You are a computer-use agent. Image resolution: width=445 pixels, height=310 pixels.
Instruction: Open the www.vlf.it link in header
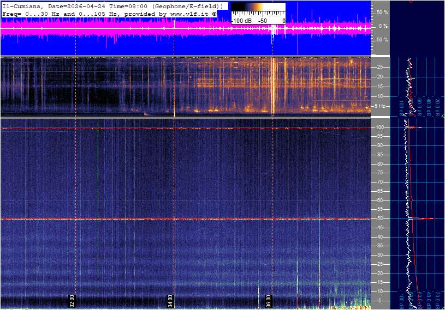(185, 13)
